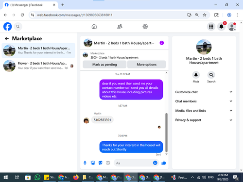Open the emoji picker smiley
Viewport: 243px width, 182px height.
[x=155, y=163]
